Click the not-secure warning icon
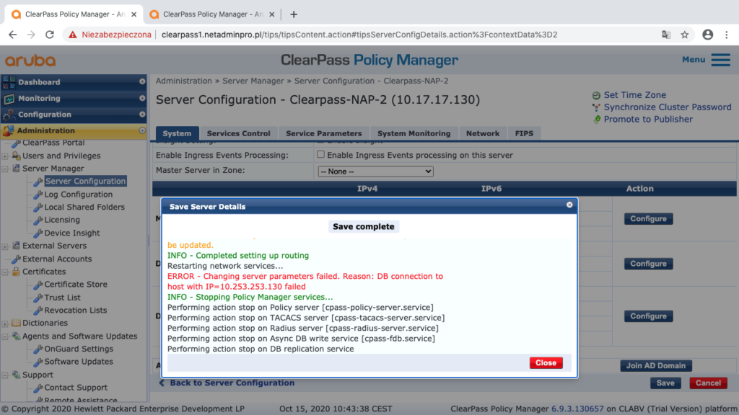 pos(73,35)
